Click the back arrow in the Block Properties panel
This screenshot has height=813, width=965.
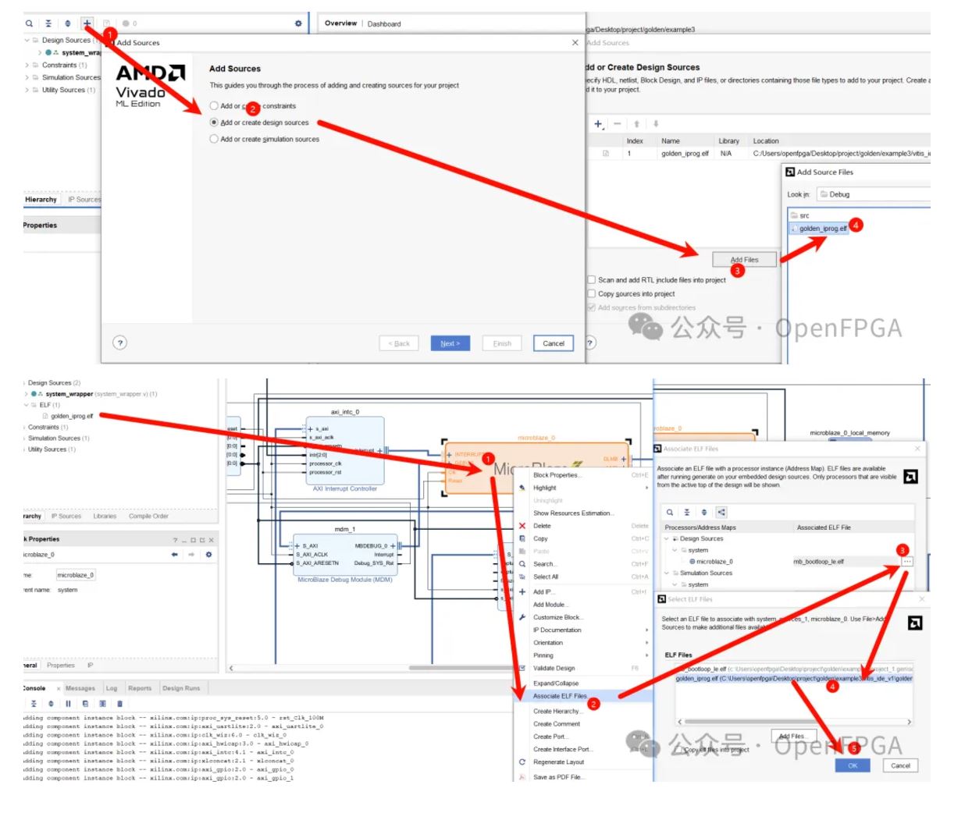coord(174,554)
